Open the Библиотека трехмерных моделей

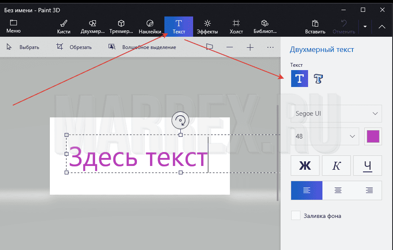point(265,27)
